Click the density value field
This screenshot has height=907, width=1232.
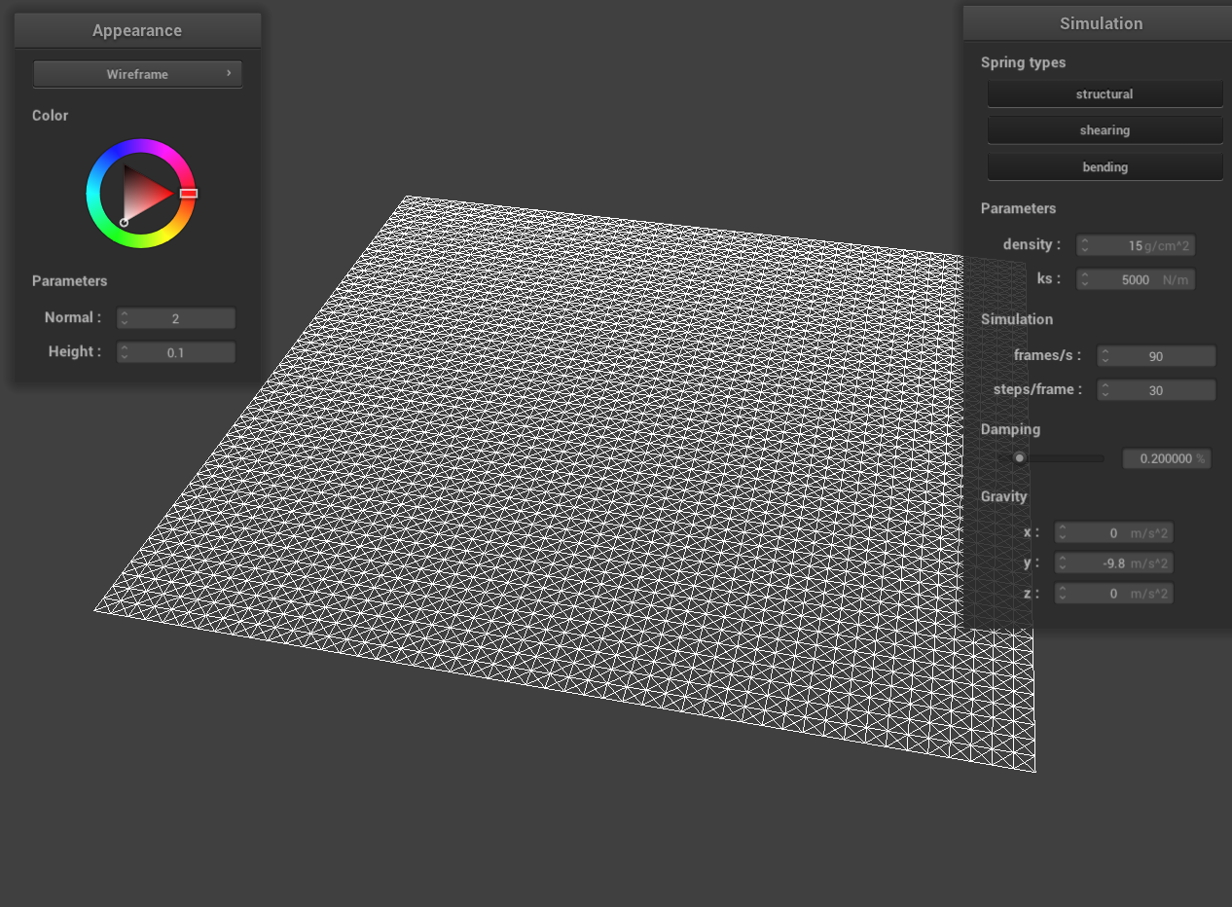1136,246
